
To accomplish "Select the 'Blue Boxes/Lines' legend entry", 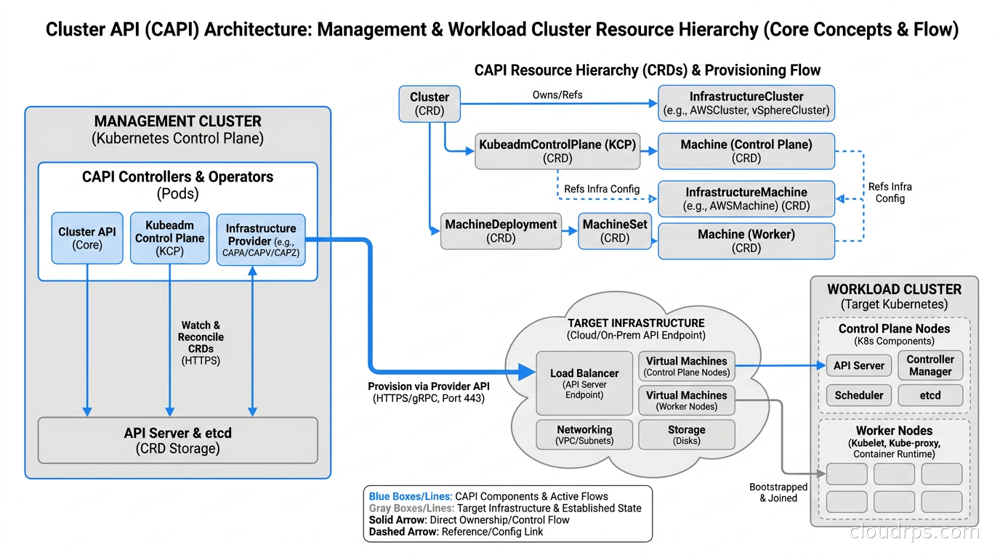I will [488, 496].
